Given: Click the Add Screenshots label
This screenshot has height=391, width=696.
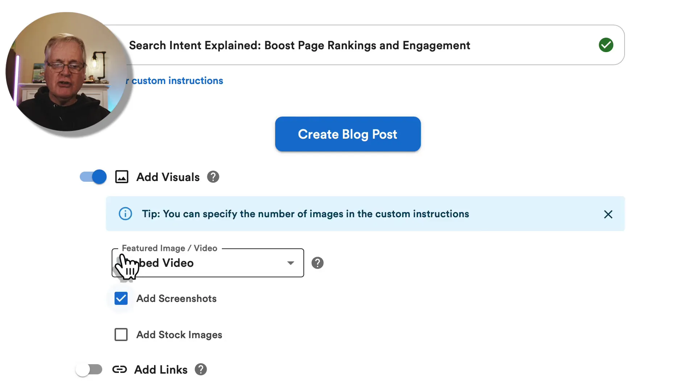Looking at the screenshot, I should point(177,299).
